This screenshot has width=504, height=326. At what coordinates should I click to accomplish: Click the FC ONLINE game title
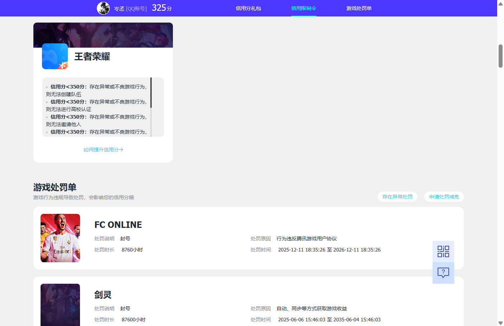118,225
